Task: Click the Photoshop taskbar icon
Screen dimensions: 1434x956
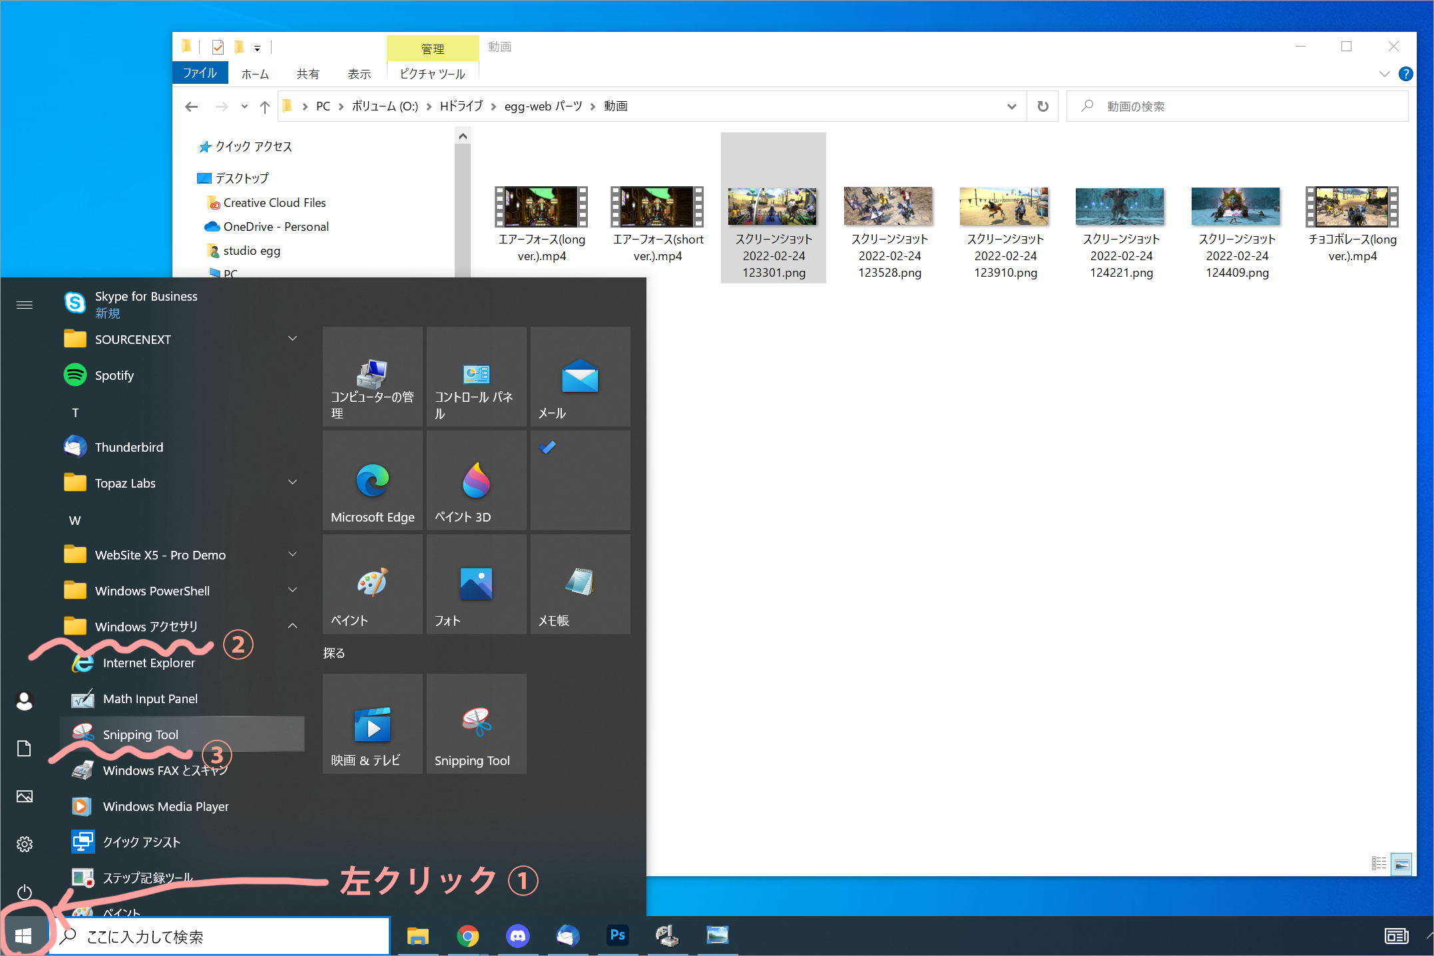Action: click(617, 935)
